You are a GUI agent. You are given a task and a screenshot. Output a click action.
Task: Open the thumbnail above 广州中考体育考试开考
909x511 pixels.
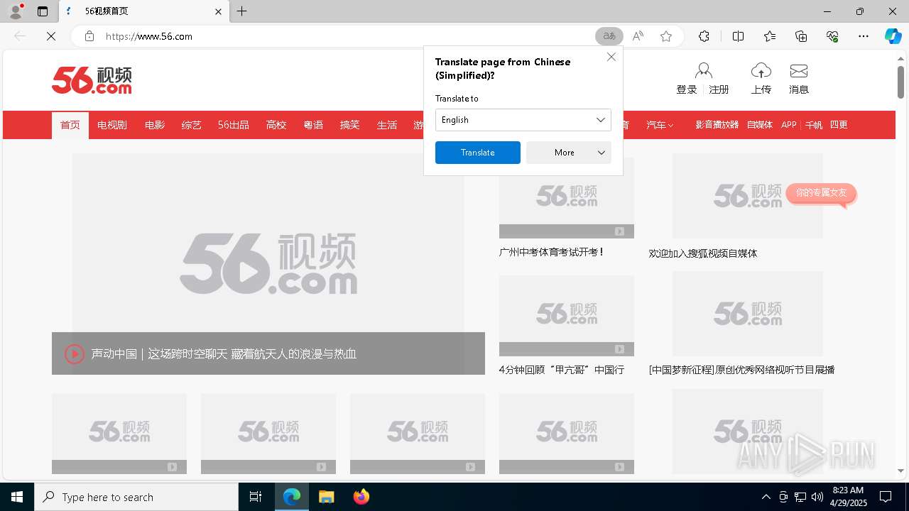point(567,198)
